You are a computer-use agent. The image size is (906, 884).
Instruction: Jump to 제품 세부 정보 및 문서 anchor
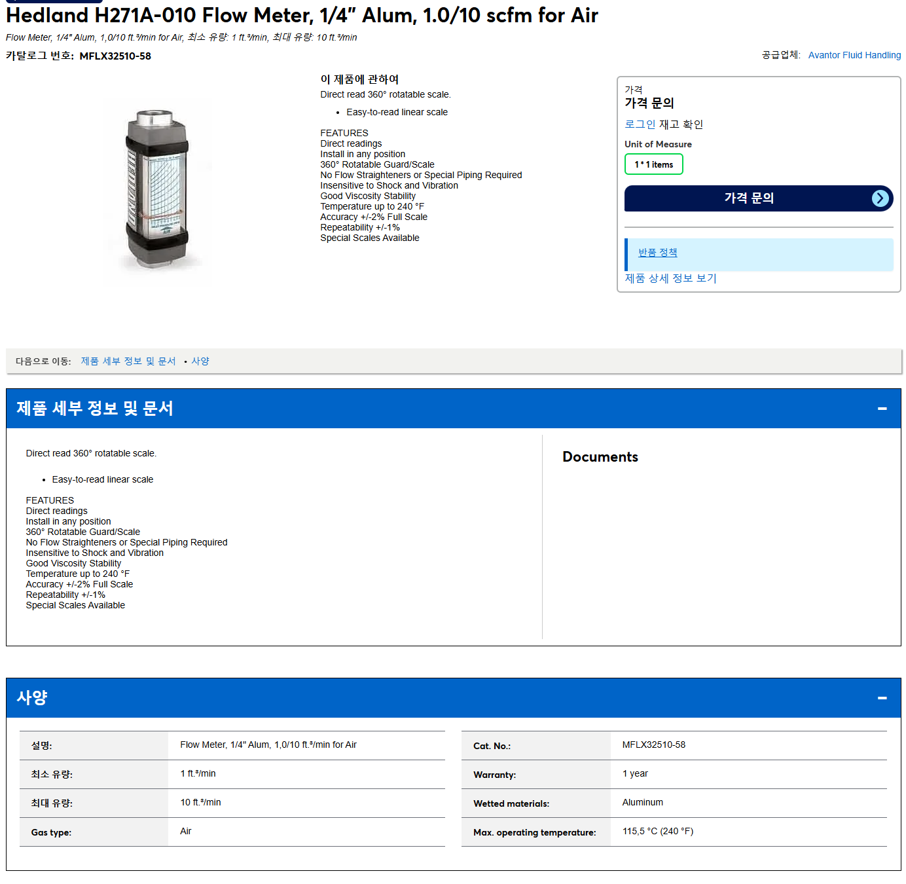[x=128, y=361]
